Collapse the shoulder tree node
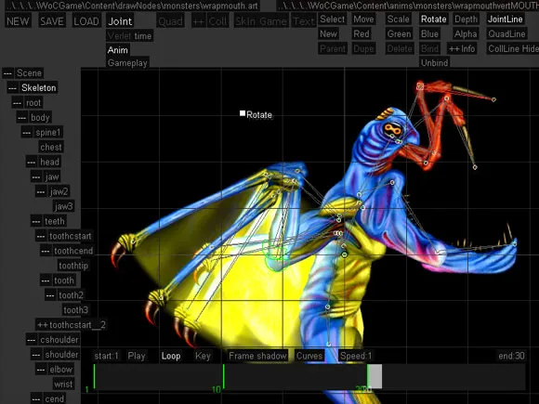539x404 pixels. [x=36, y=355]
